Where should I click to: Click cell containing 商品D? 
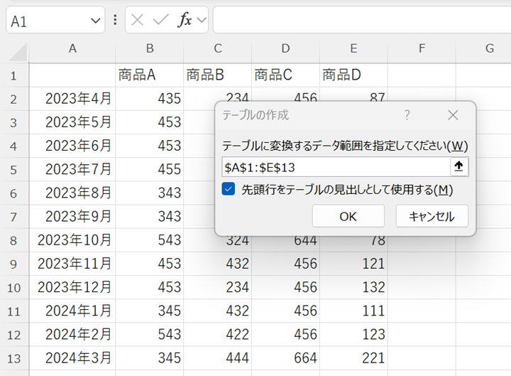[x=354, y=75]
